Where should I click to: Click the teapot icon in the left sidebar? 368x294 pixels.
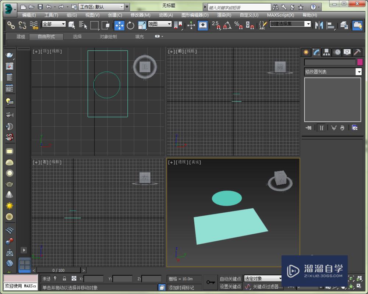(x=10, y=55)
